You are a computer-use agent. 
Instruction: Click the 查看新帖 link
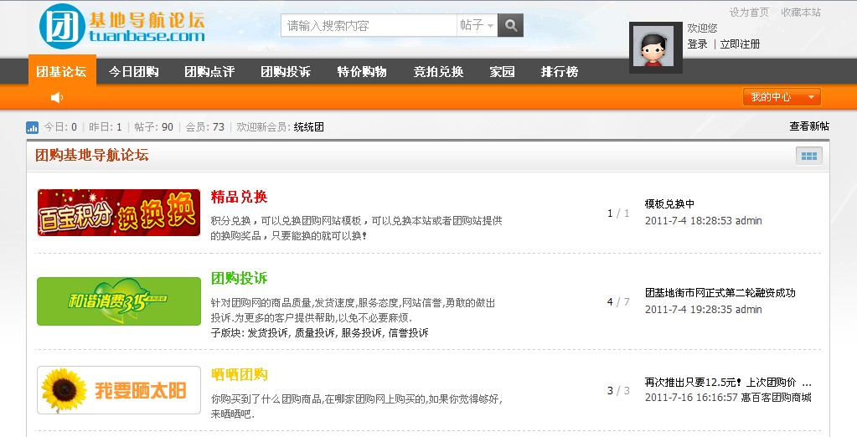[x=809, y=126]
